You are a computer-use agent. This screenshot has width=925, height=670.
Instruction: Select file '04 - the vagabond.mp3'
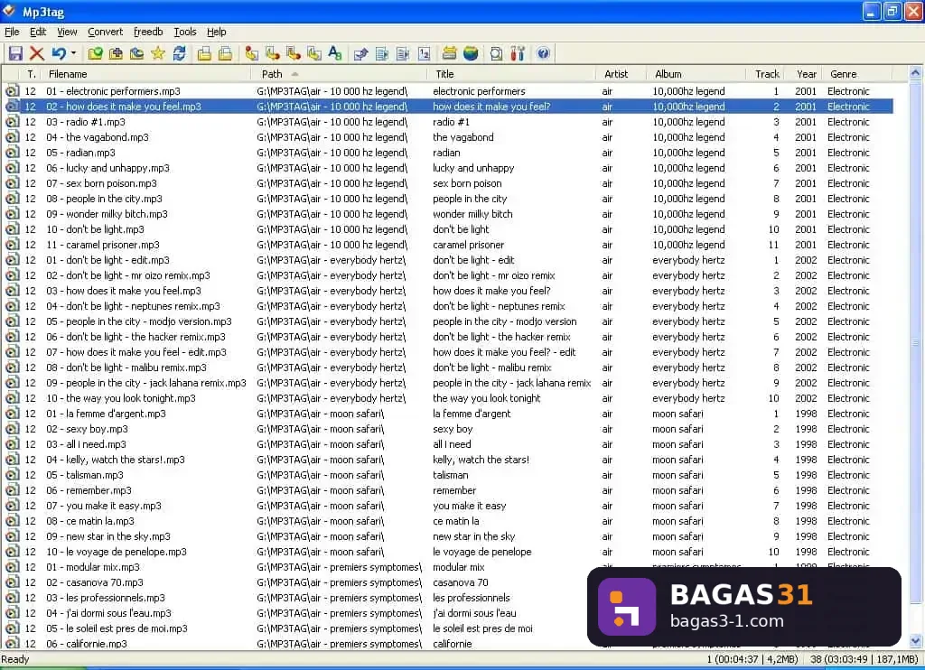pos(98,137)
